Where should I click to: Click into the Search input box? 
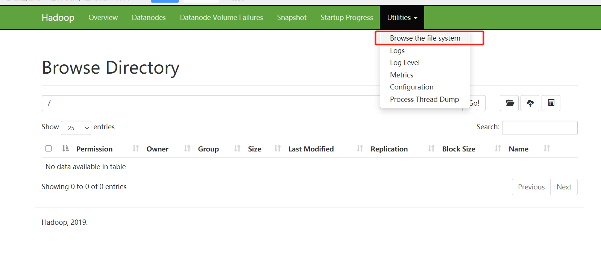(540, 128)
